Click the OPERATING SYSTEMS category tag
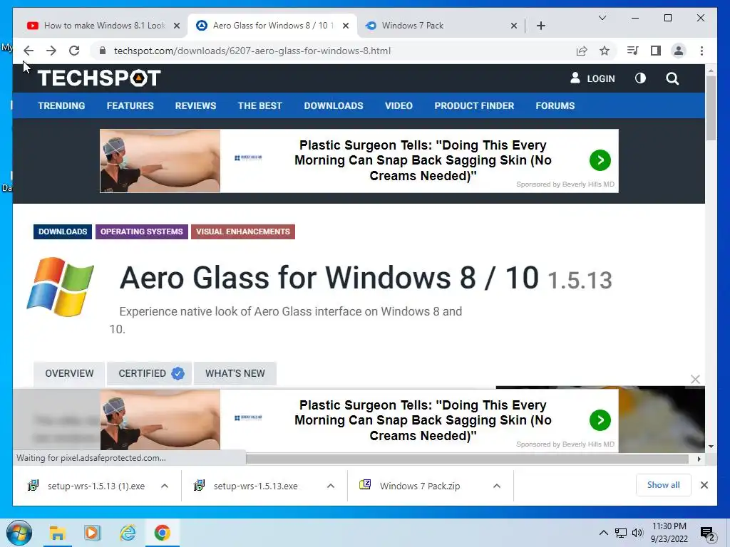This screenshot has width=730, height=547. click(142, 231)
